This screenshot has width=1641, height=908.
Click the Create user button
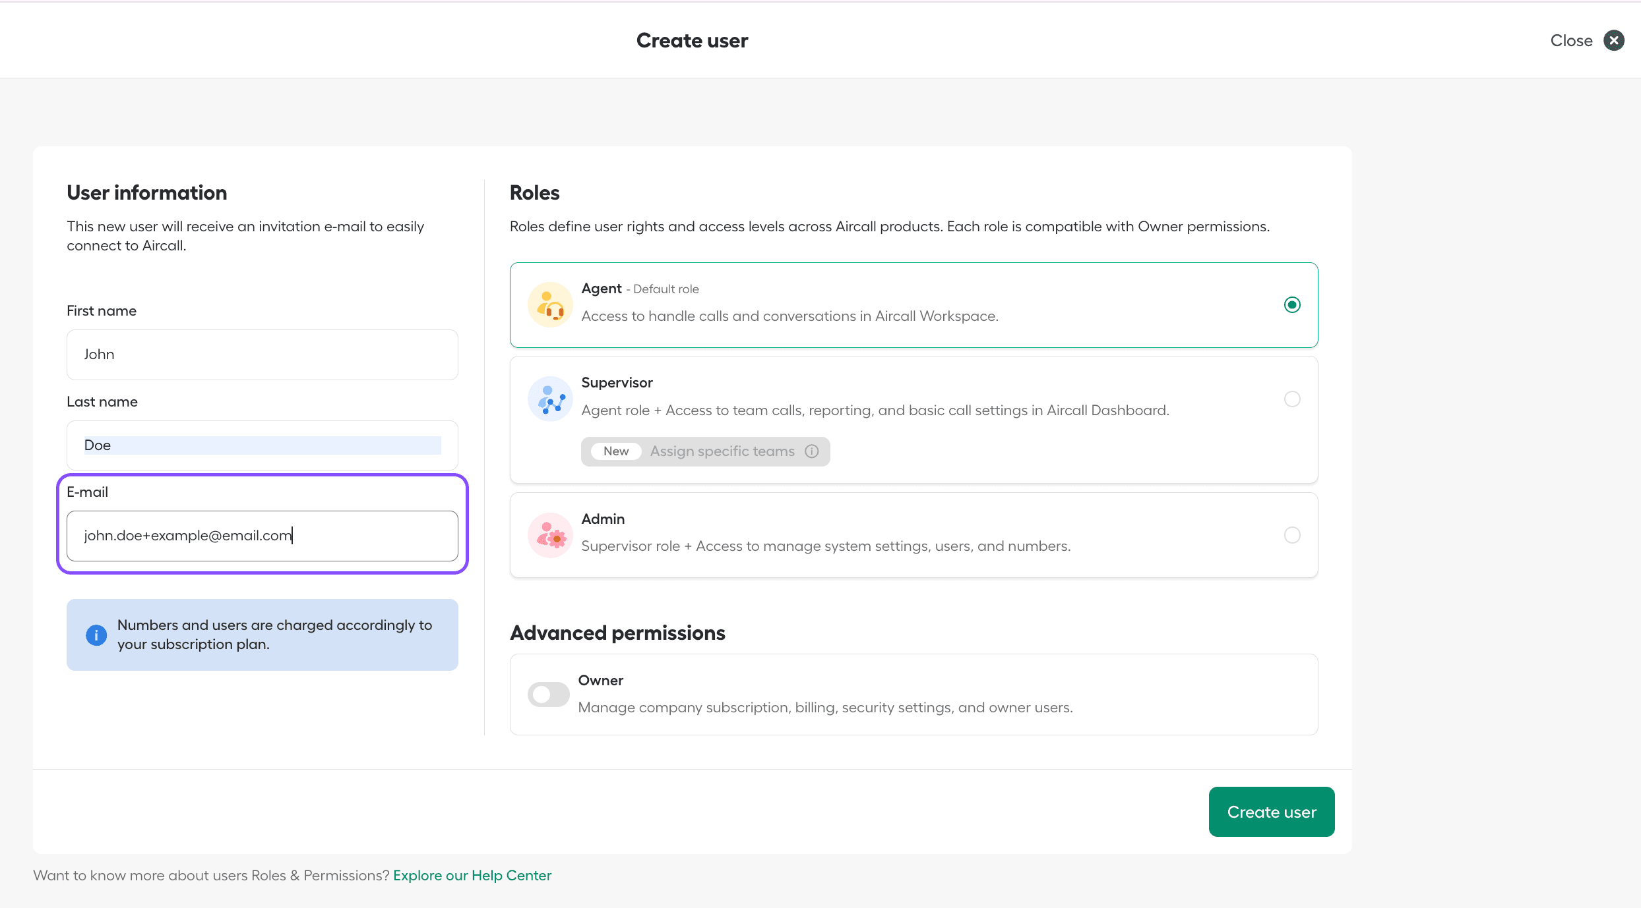click(1271, 811)
